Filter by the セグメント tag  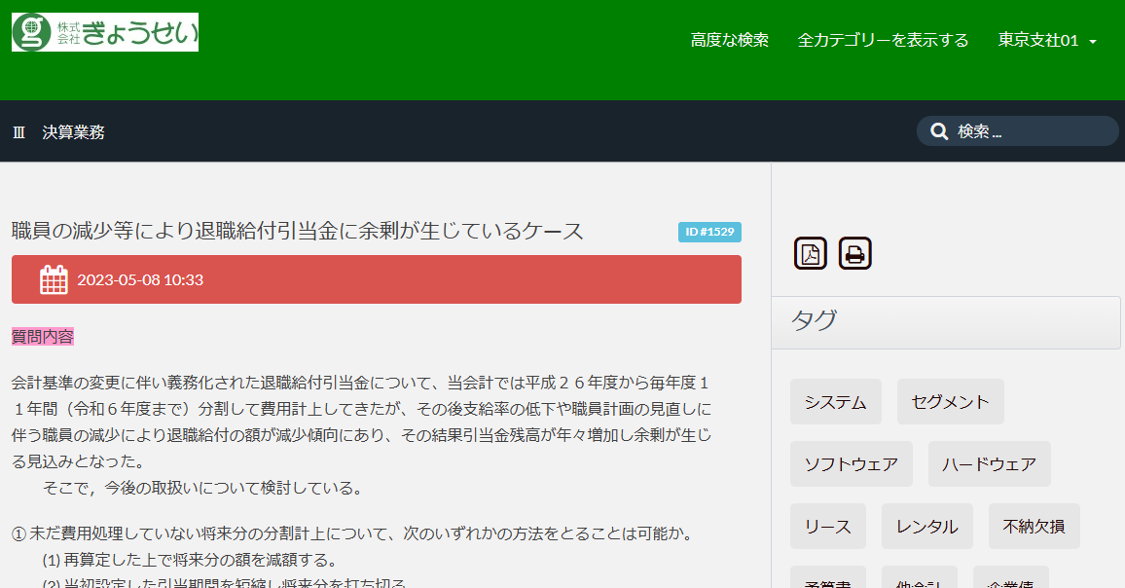[950, 402]
